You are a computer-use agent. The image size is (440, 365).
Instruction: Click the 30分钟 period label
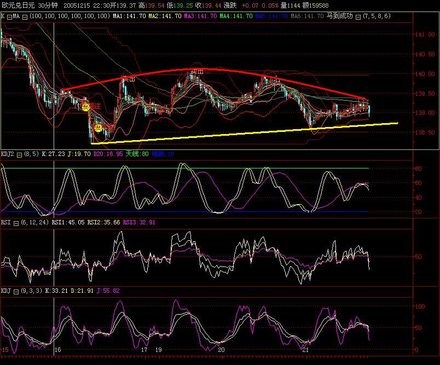(48, 5)
